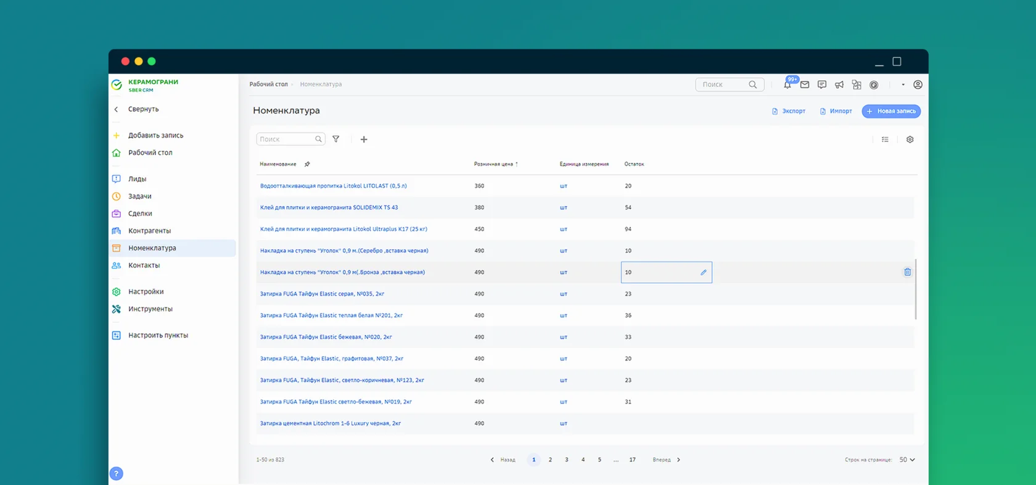Click the plus icon beside the filter
This screenshot has width=1036, height=485.
click(364, 139)
